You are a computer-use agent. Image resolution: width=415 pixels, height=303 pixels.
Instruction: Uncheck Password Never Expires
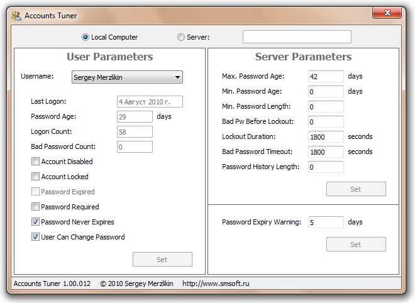click(x=35, y=222)
